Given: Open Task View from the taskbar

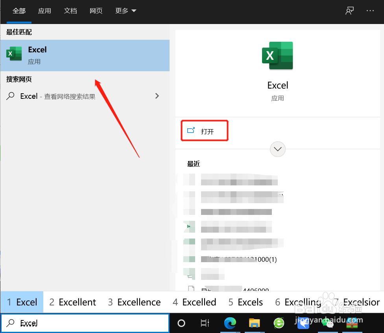Looking at the screenshot, I should (x=205, y=323).
